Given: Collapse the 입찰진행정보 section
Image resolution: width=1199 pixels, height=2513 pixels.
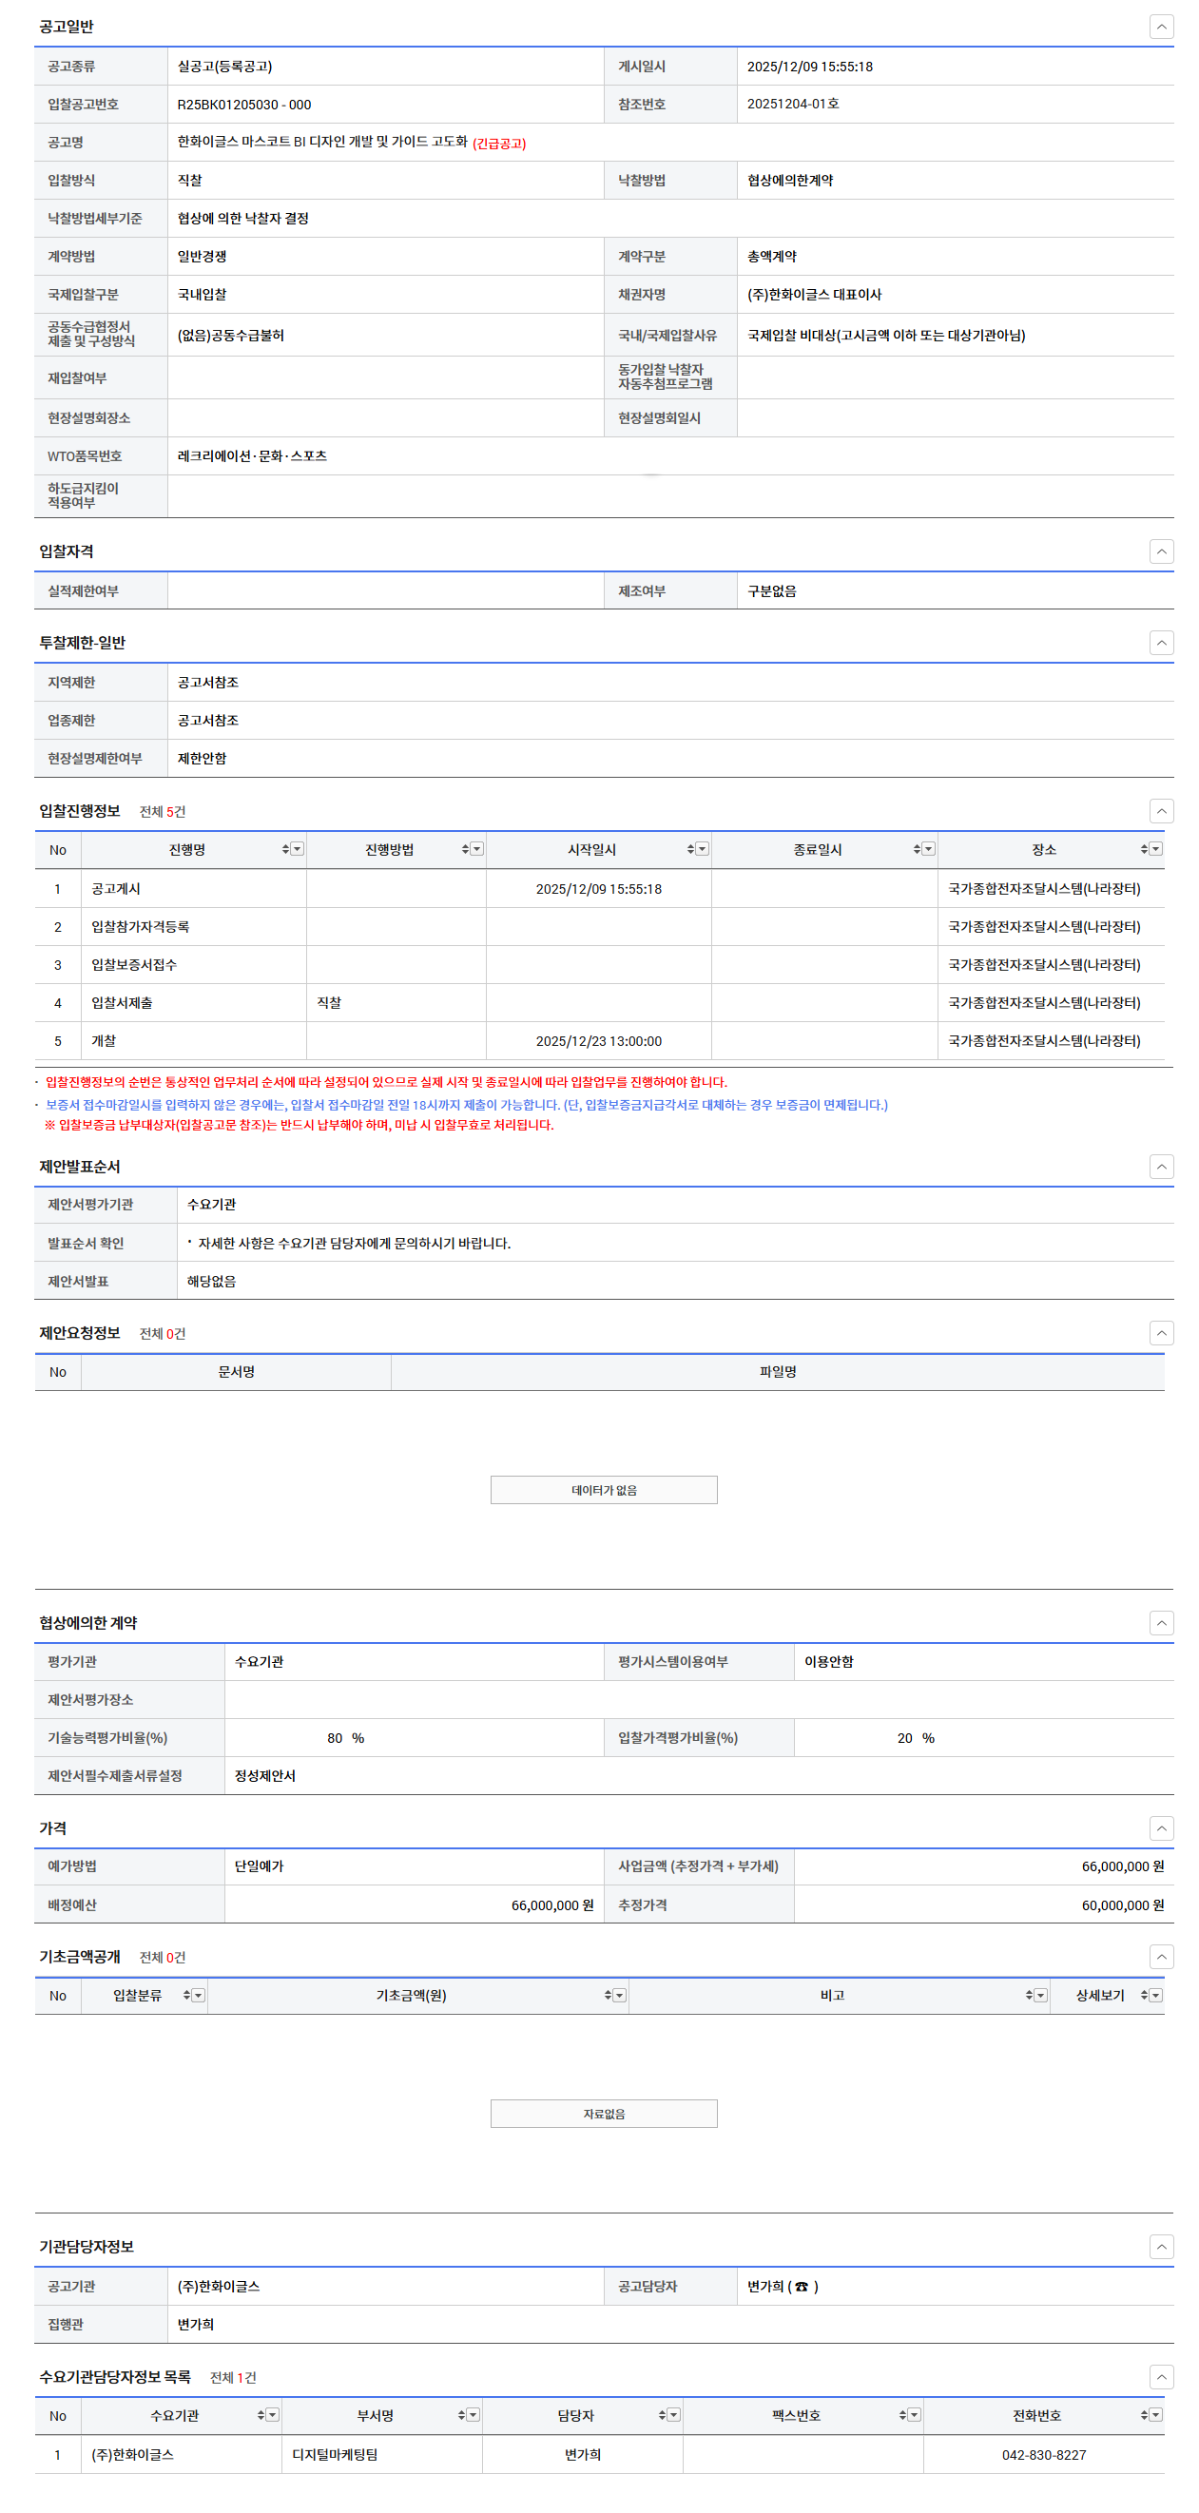Looking at the screenshot, I should pyautogui.click(x=1161, y=811).
